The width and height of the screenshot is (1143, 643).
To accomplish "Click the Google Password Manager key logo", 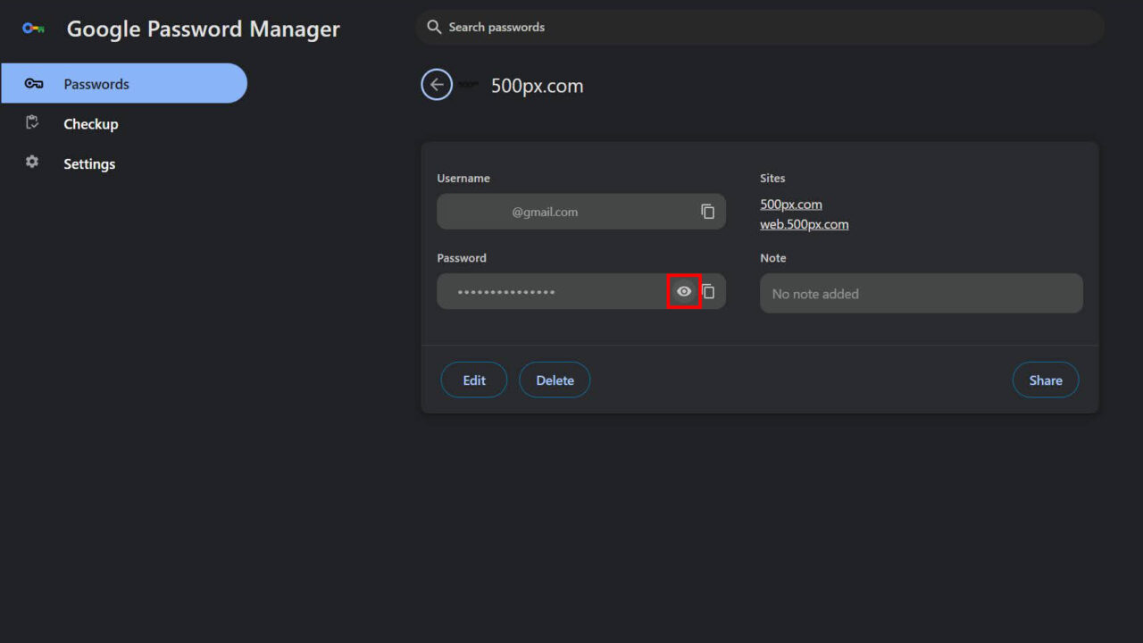I will click(x=31, y=28).
